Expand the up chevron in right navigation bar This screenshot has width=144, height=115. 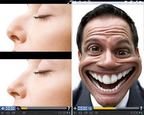(108, 113)
